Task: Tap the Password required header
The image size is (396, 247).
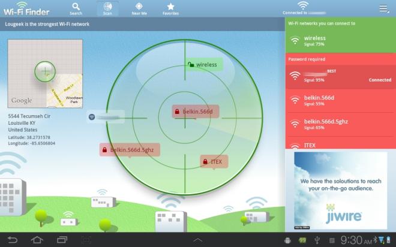Action: tap(307, 59)
